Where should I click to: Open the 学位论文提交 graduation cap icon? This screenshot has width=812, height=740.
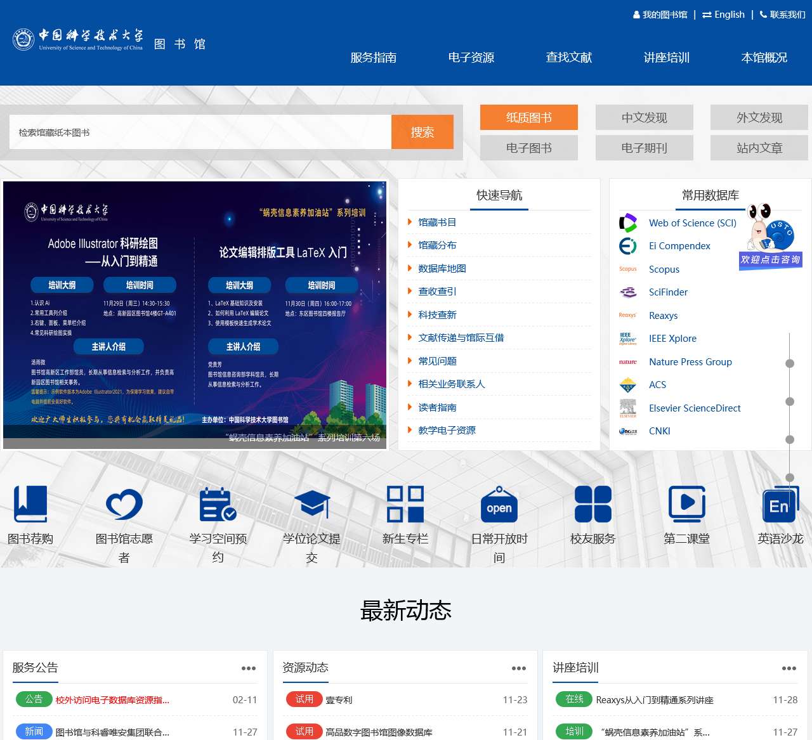pos(312,504)
